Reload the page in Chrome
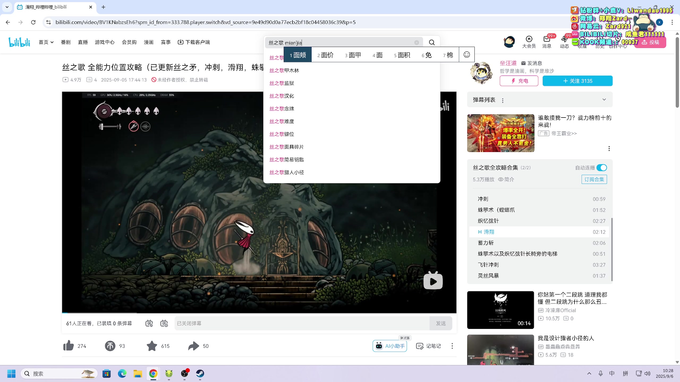Image resolution: width=680 pixels, height=382 pixels. coord(33,22)
